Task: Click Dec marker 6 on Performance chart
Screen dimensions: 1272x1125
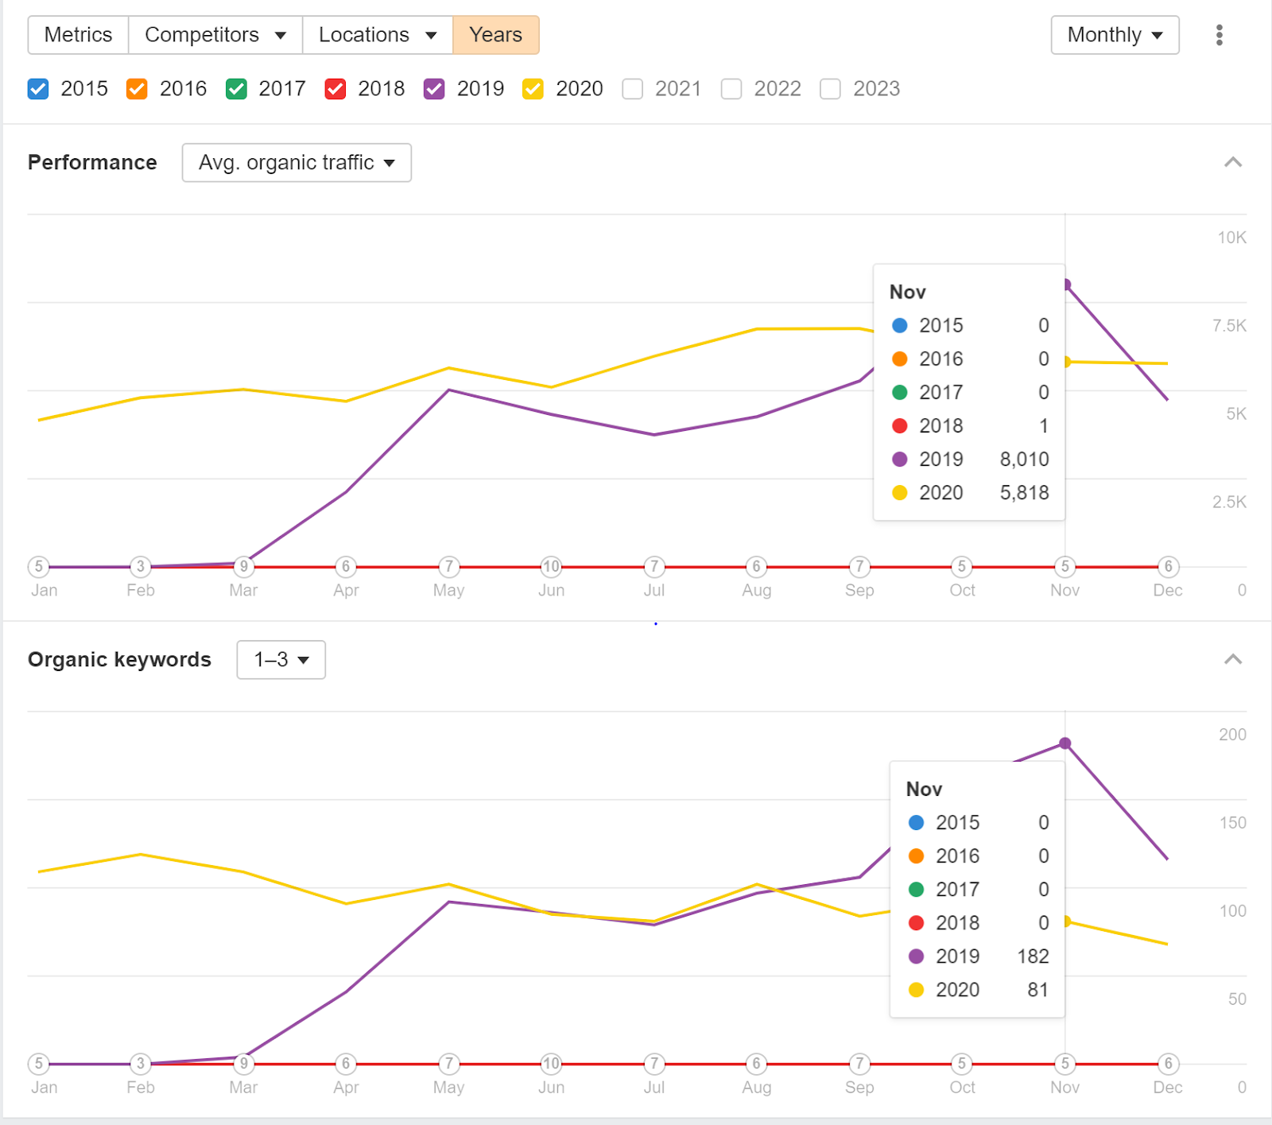Action: coord(1168,567)
